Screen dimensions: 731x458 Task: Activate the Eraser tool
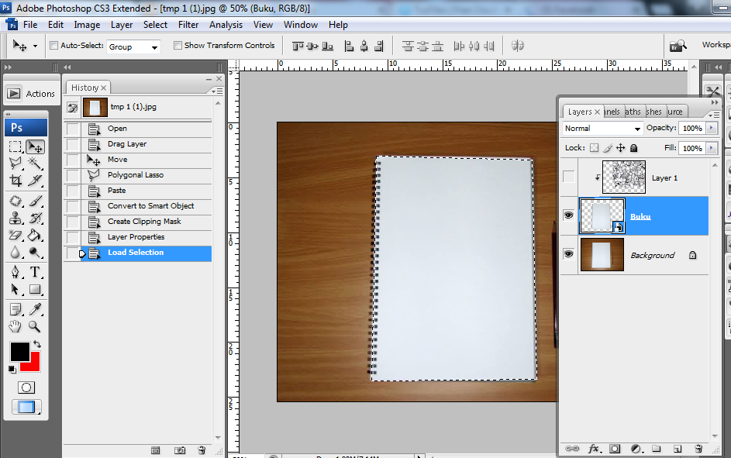tap(16, 236)
